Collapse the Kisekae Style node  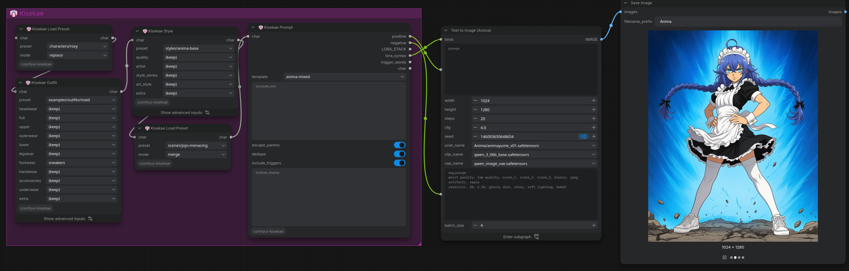pyautogui.click(x=138, y=31)
